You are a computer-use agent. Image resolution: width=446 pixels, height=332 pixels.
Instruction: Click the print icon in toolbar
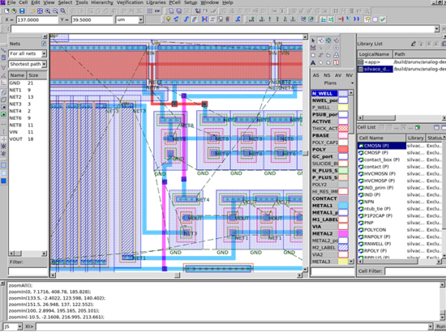(179, 11)
